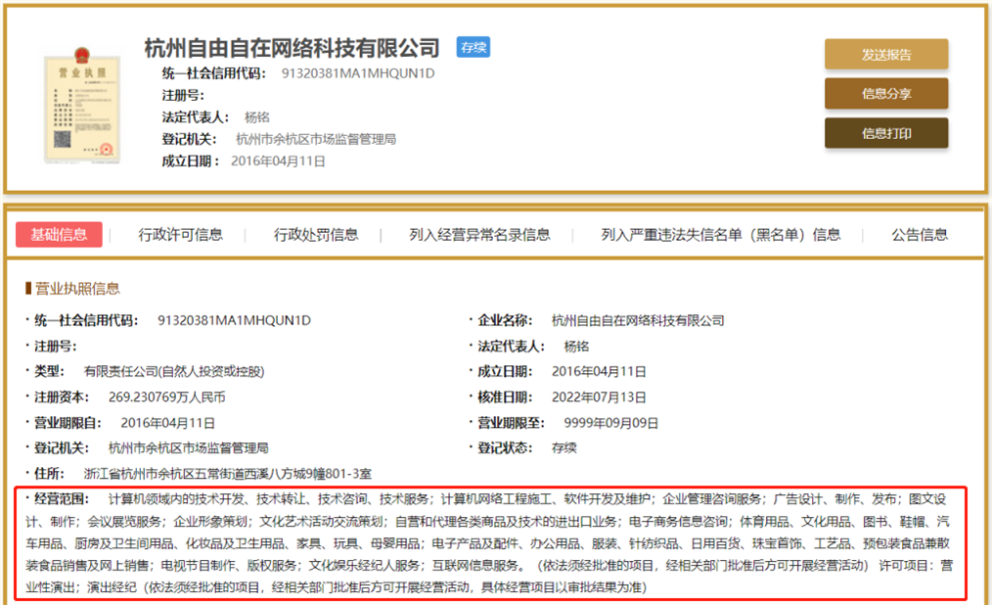This screenshot has height=605, width=992.
Task: Click the 发送报告 button
Action: click(x=885, y=55)
